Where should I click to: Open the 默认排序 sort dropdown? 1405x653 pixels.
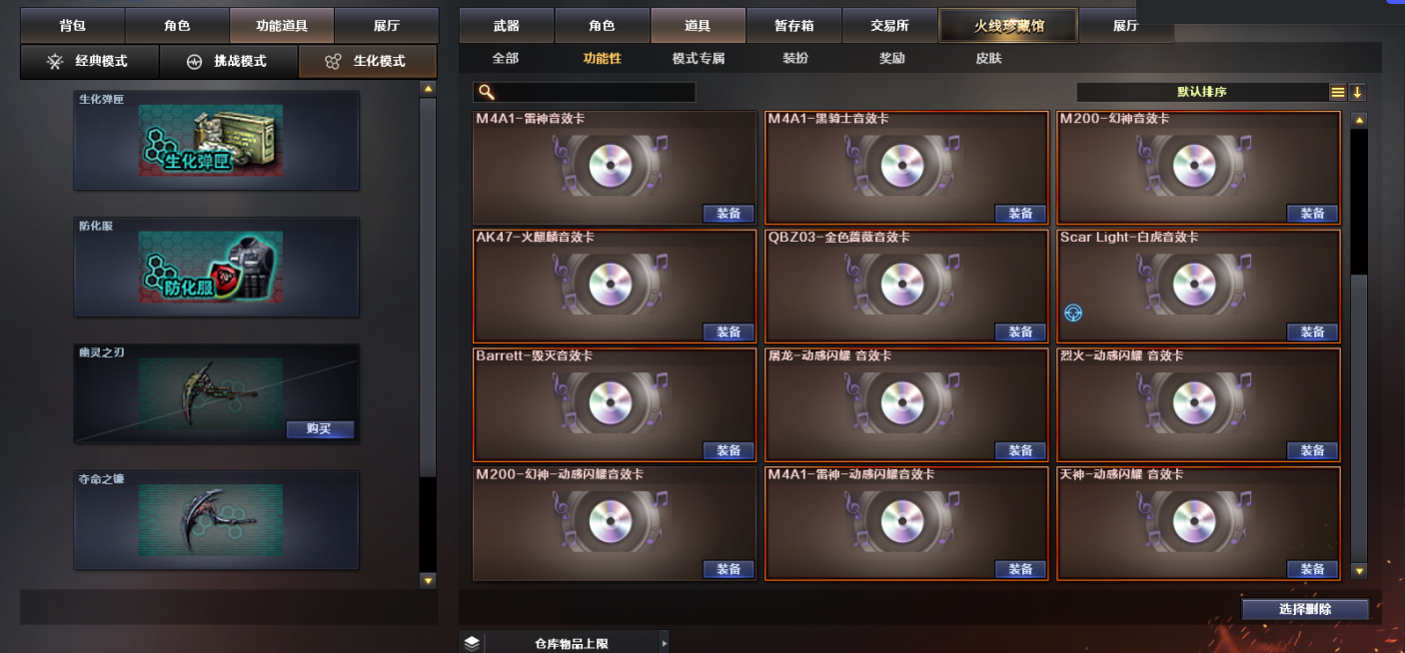[1201, 92]
